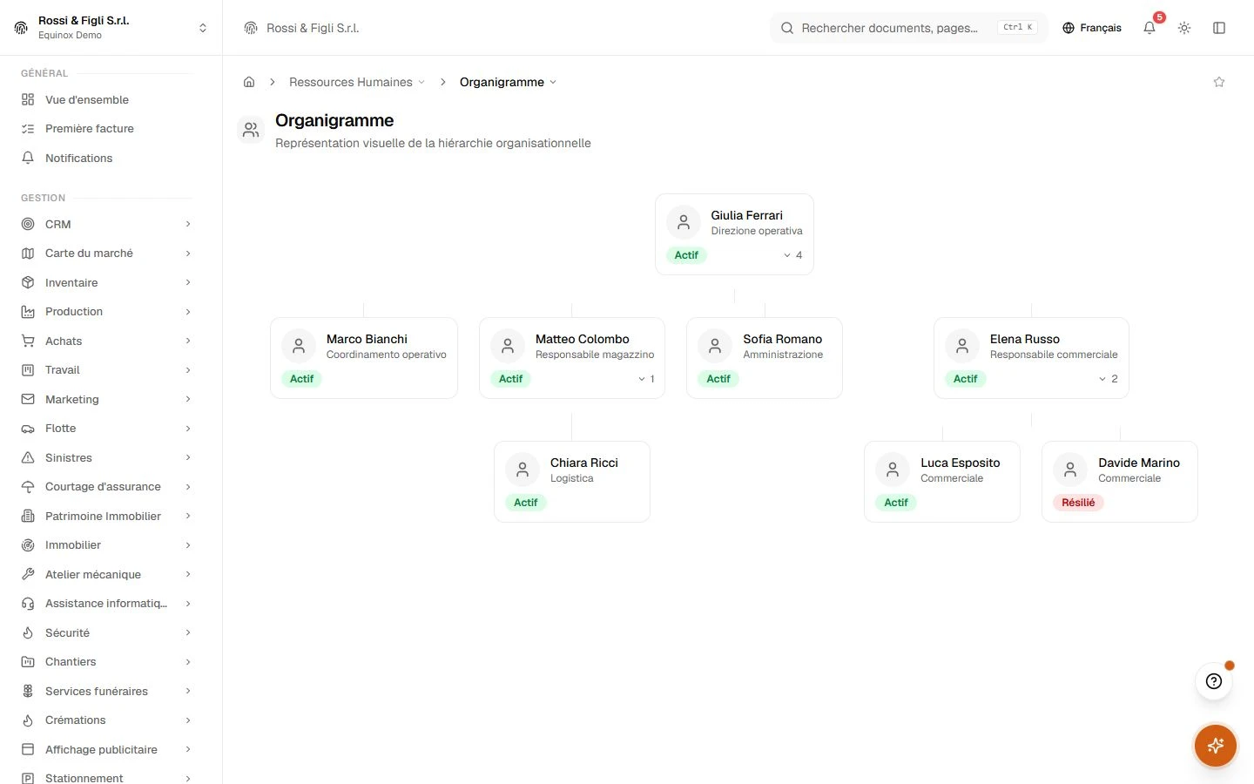Click the Rossi & Figli header link
1254x784 pixels.
(301, 28)
